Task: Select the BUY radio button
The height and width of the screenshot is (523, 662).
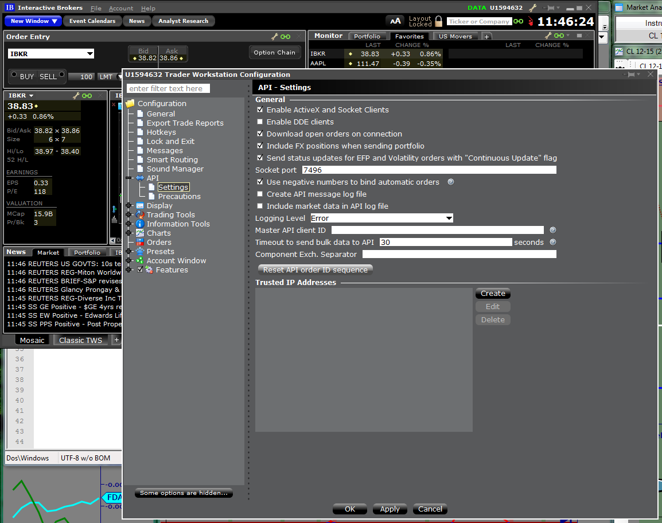Action: tap(14, 75)
